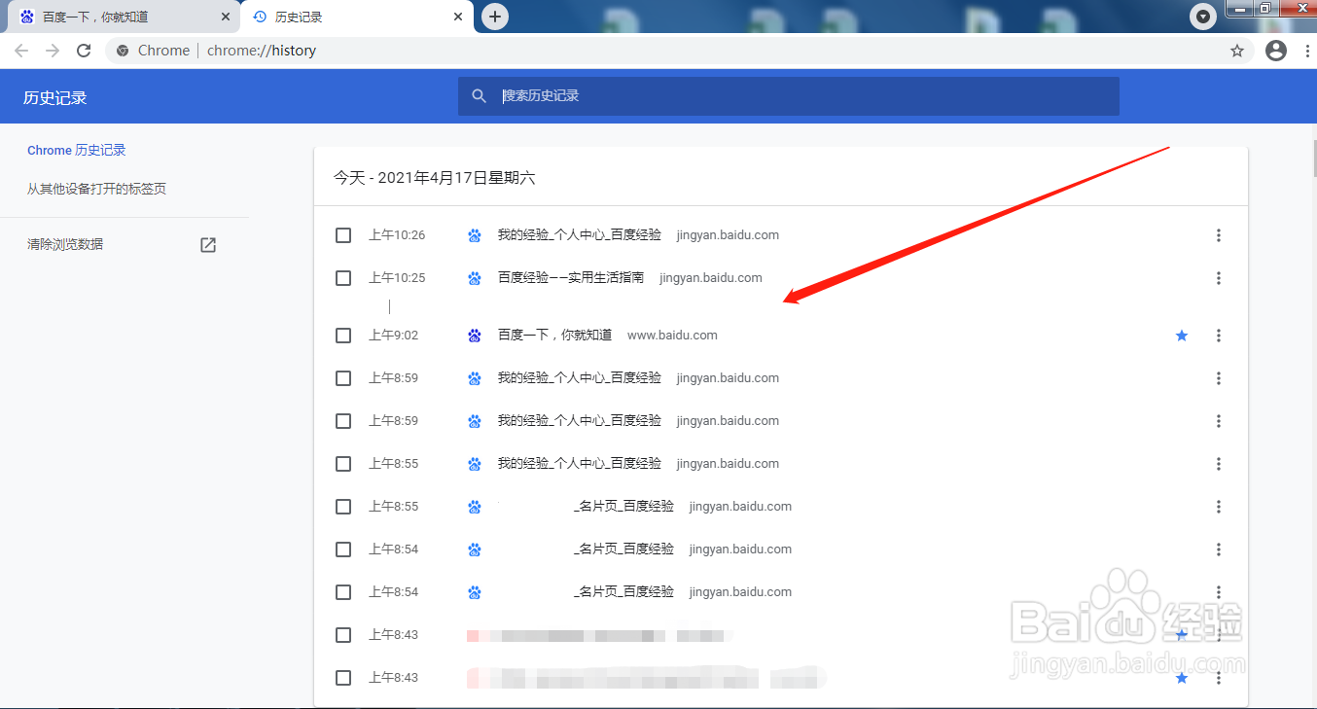Open 我的经验_个人中心 link at 上午10:26

(580, 235)
